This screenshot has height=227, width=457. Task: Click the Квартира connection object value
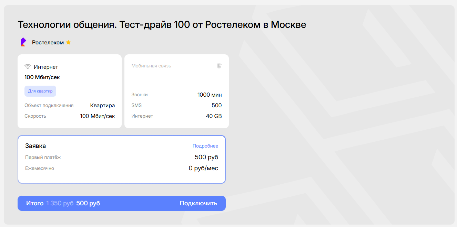pos(102,106)
